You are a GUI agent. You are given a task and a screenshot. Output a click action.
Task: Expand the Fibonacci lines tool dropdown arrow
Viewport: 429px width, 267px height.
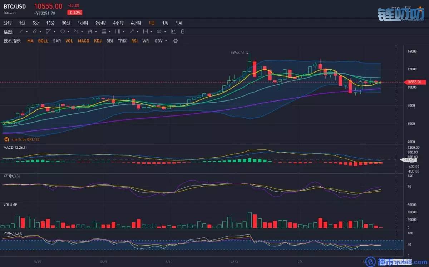tap(109, 31)
